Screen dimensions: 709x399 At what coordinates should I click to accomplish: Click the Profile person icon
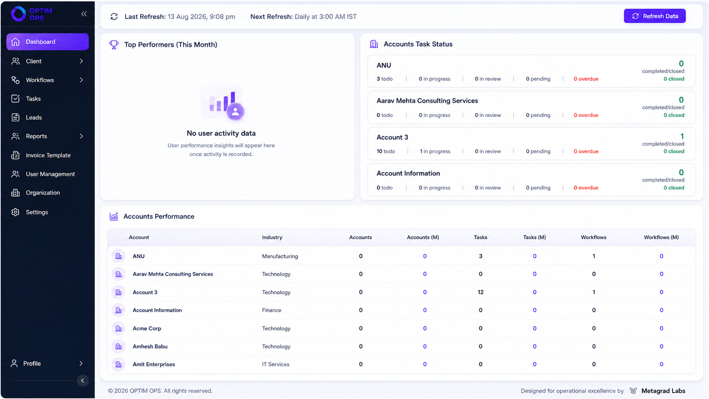(x=14, y=363)
